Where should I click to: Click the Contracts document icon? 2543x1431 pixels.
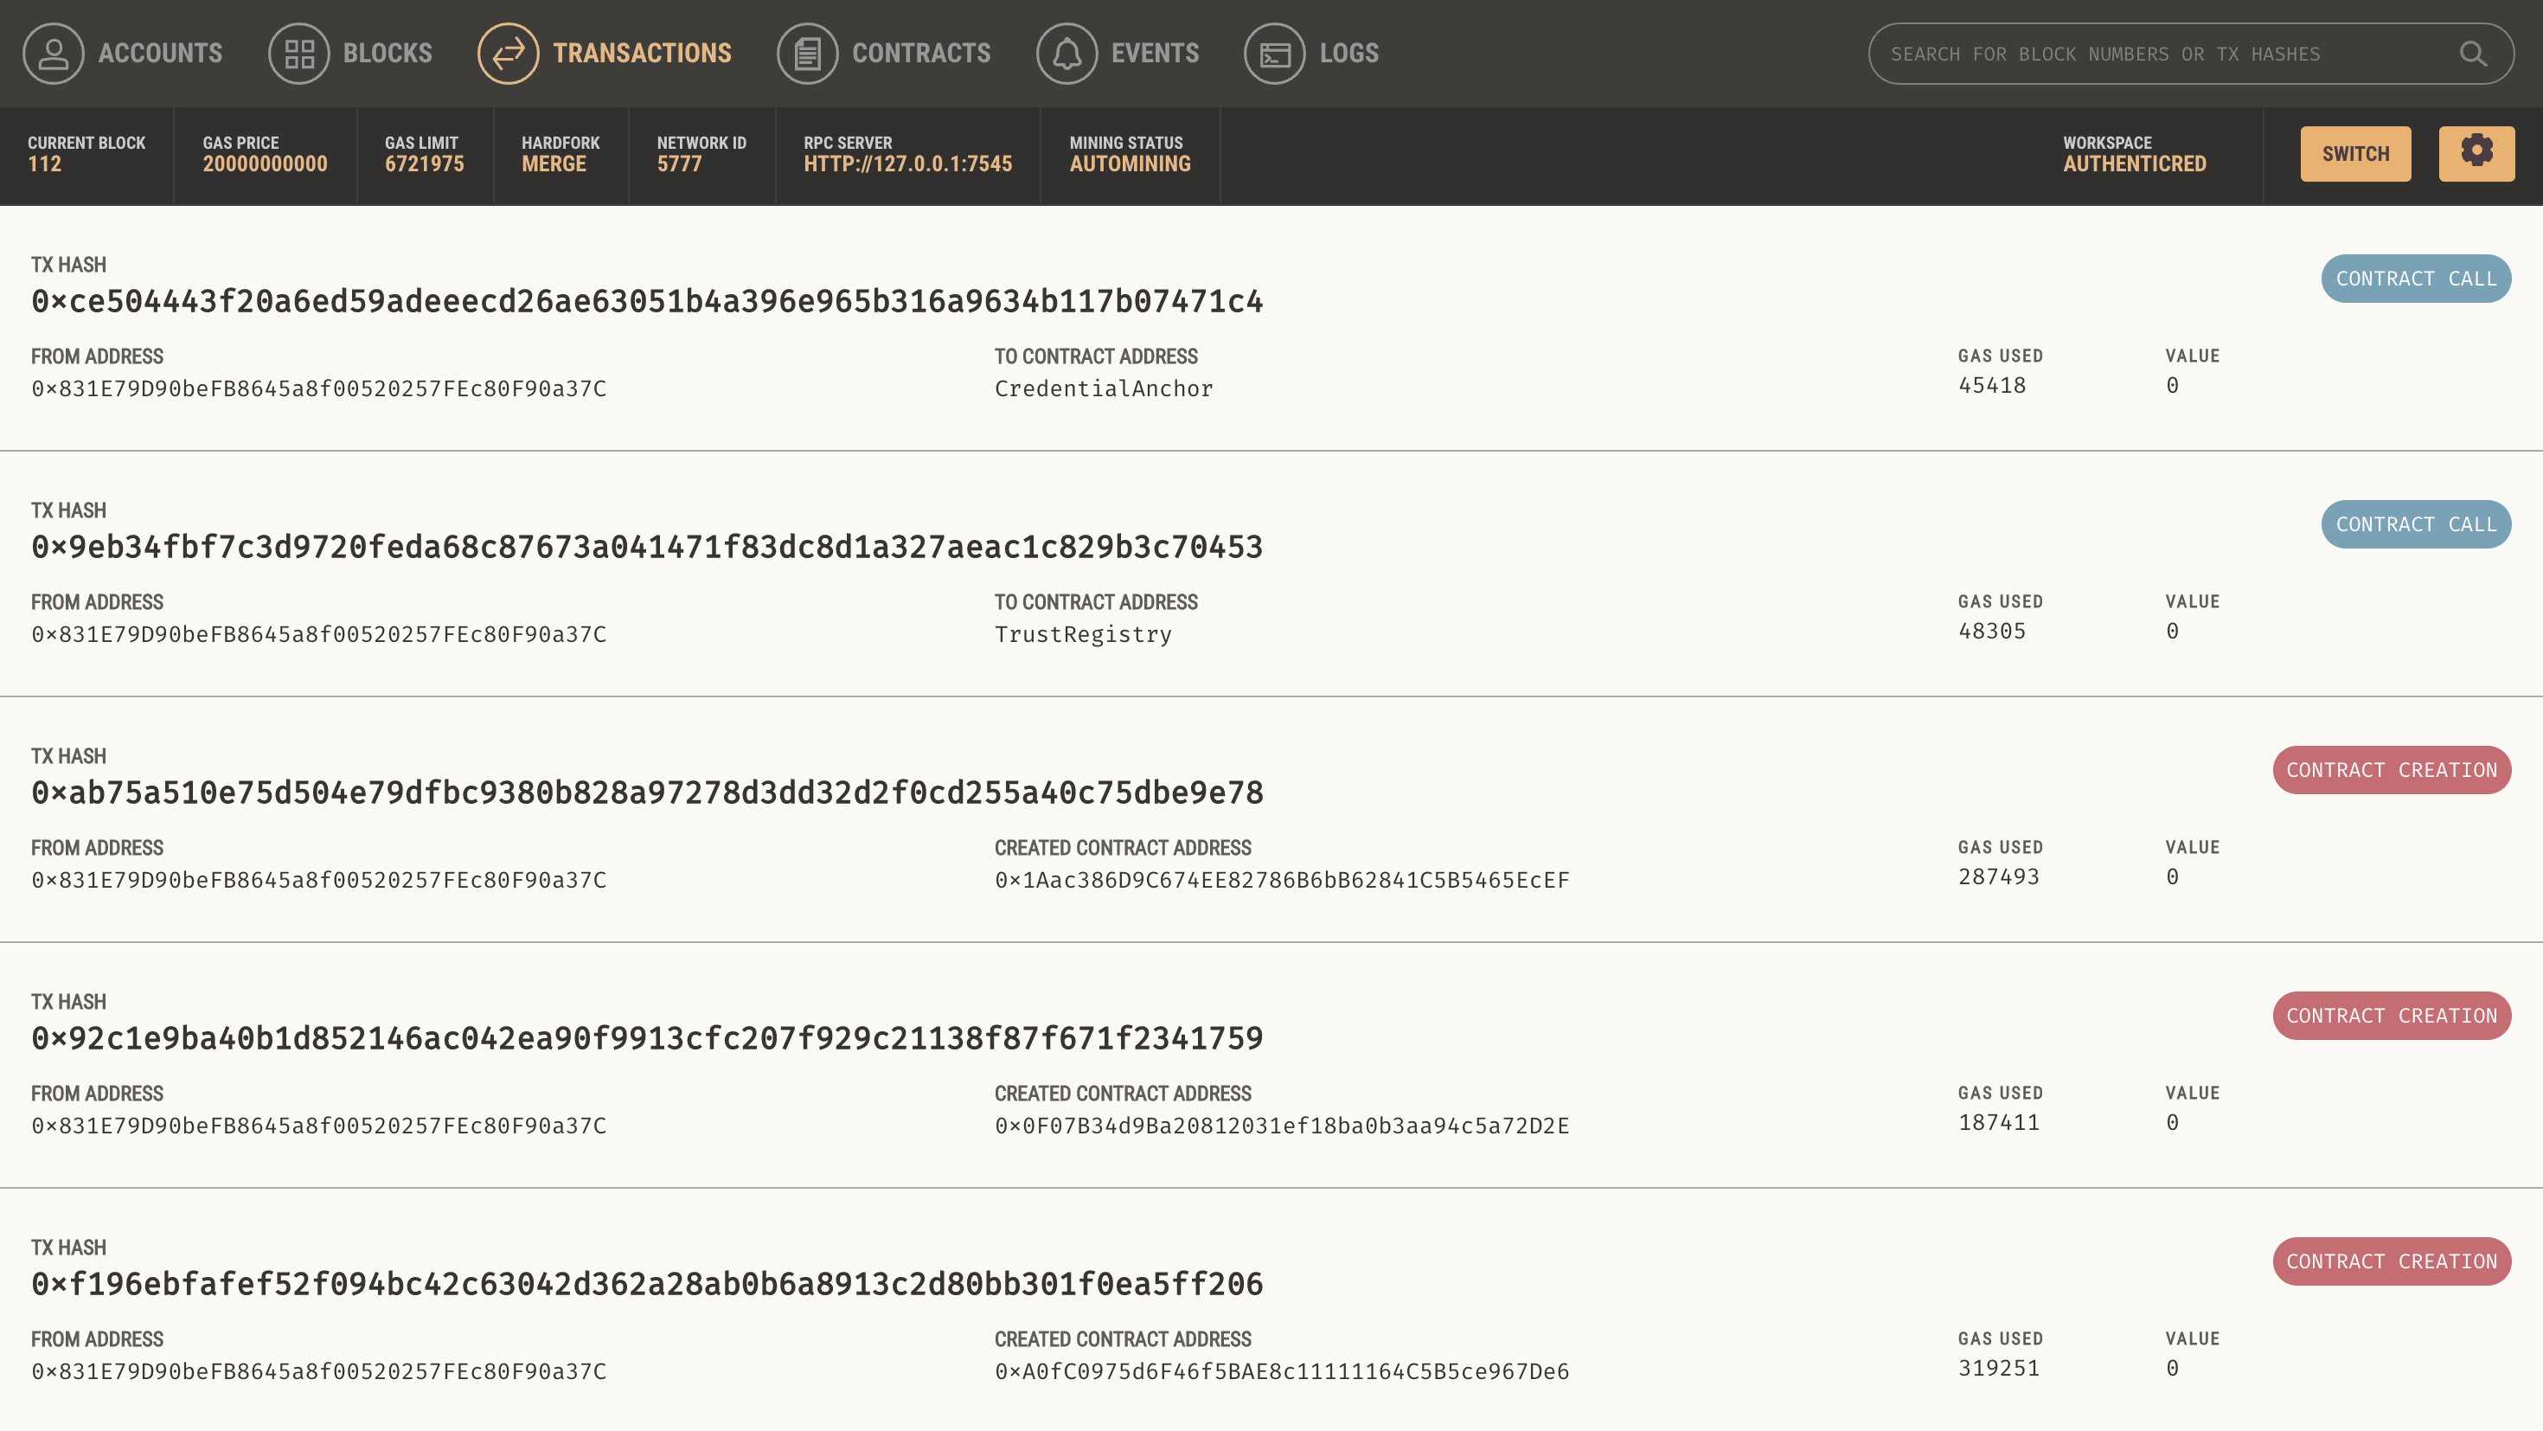click(808, 54)
